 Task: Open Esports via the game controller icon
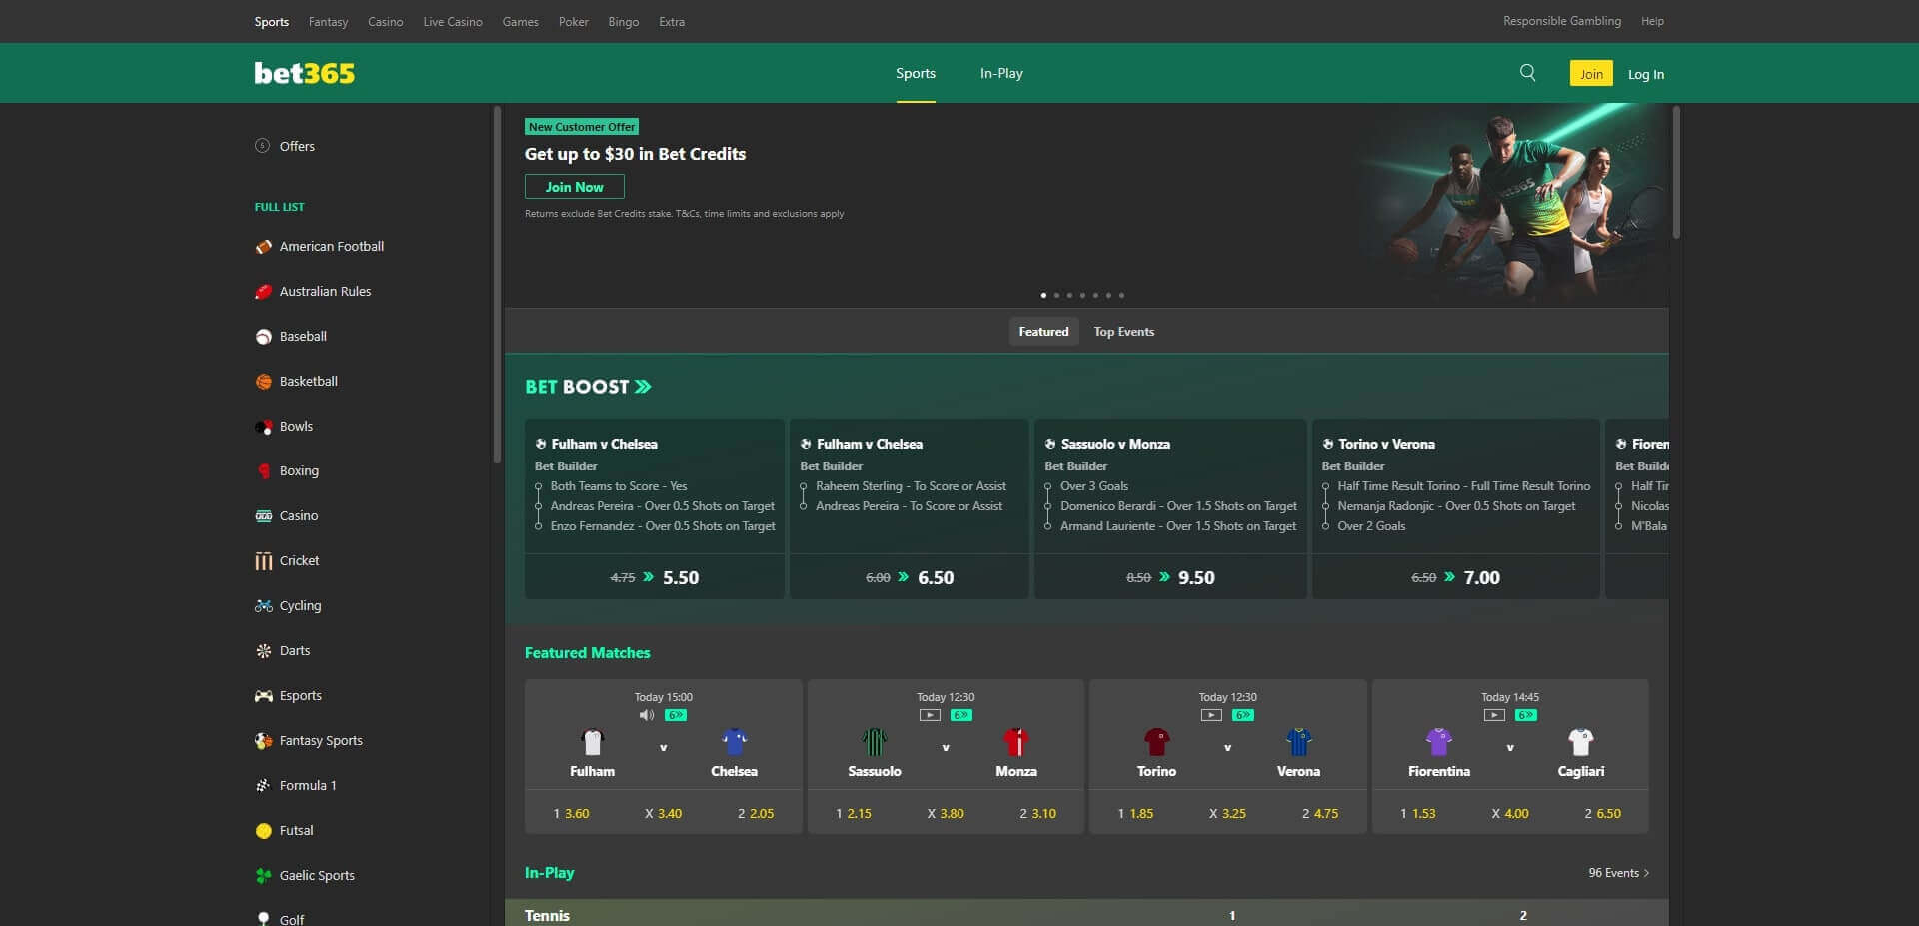tap(263, 695)
